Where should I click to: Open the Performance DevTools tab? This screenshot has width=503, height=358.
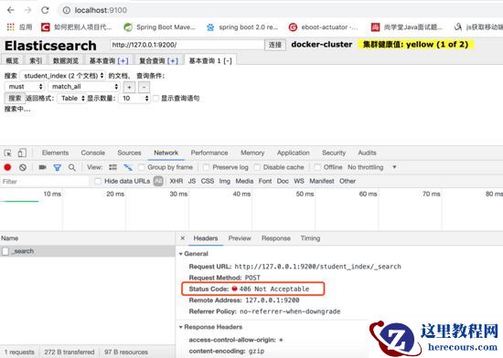[x=209, y=153]
